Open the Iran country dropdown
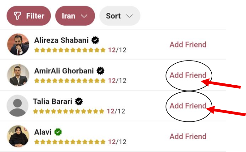Image resolution: width=246 pixels, height=152 pixels. click(75, 16)
